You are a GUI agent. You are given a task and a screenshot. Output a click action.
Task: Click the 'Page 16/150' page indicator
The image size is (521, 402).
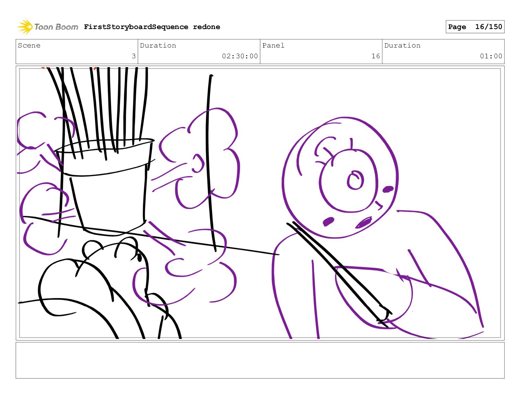pos(475,27)
